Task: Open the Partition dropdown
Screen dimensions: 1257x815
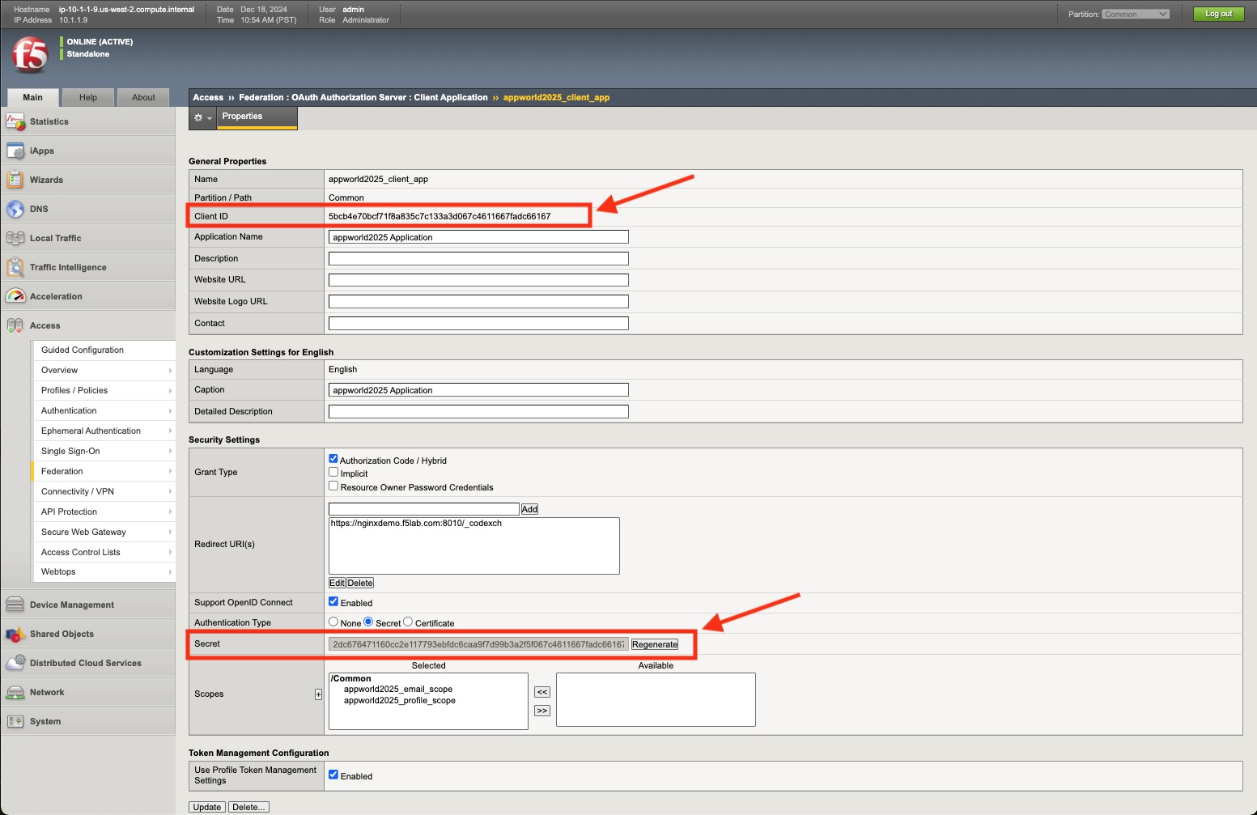Action: pos(1136,14)
